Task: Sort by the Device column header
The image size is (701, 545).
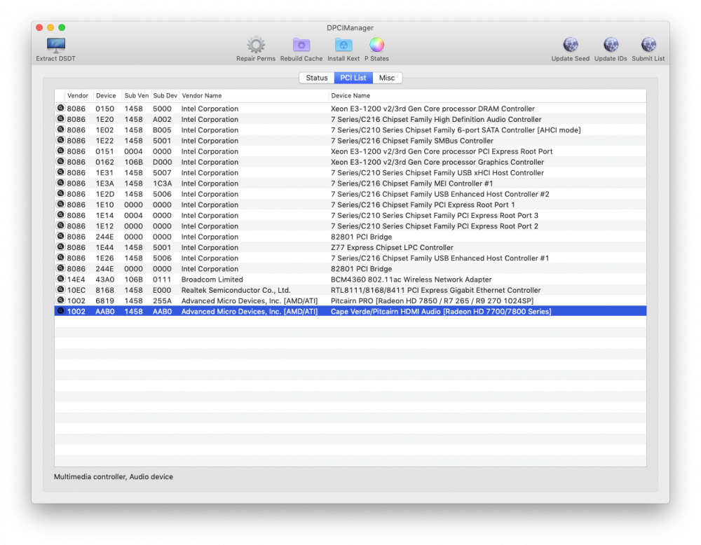Action: coord(106,95)
